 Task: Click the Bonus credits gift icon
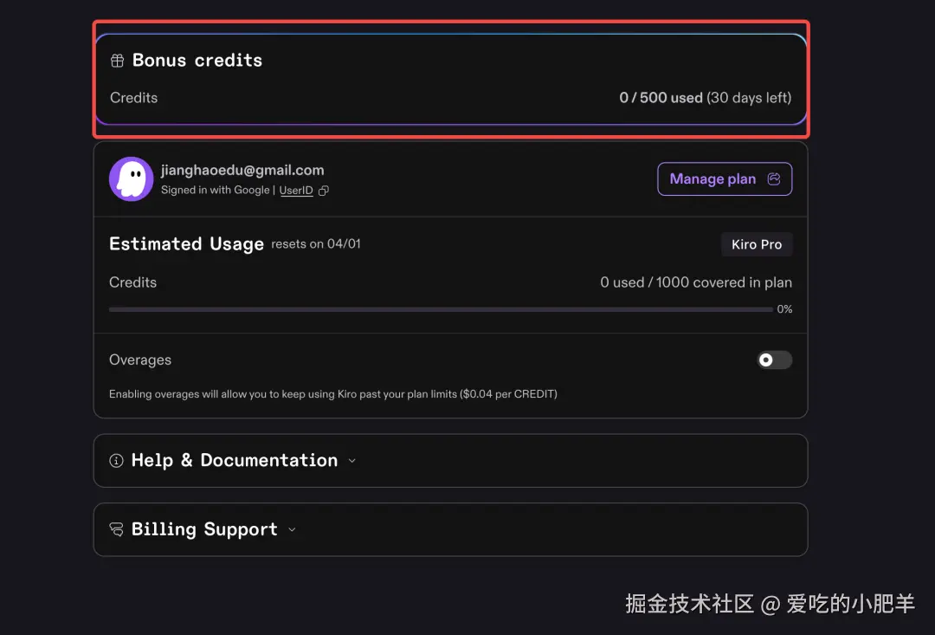117,61
